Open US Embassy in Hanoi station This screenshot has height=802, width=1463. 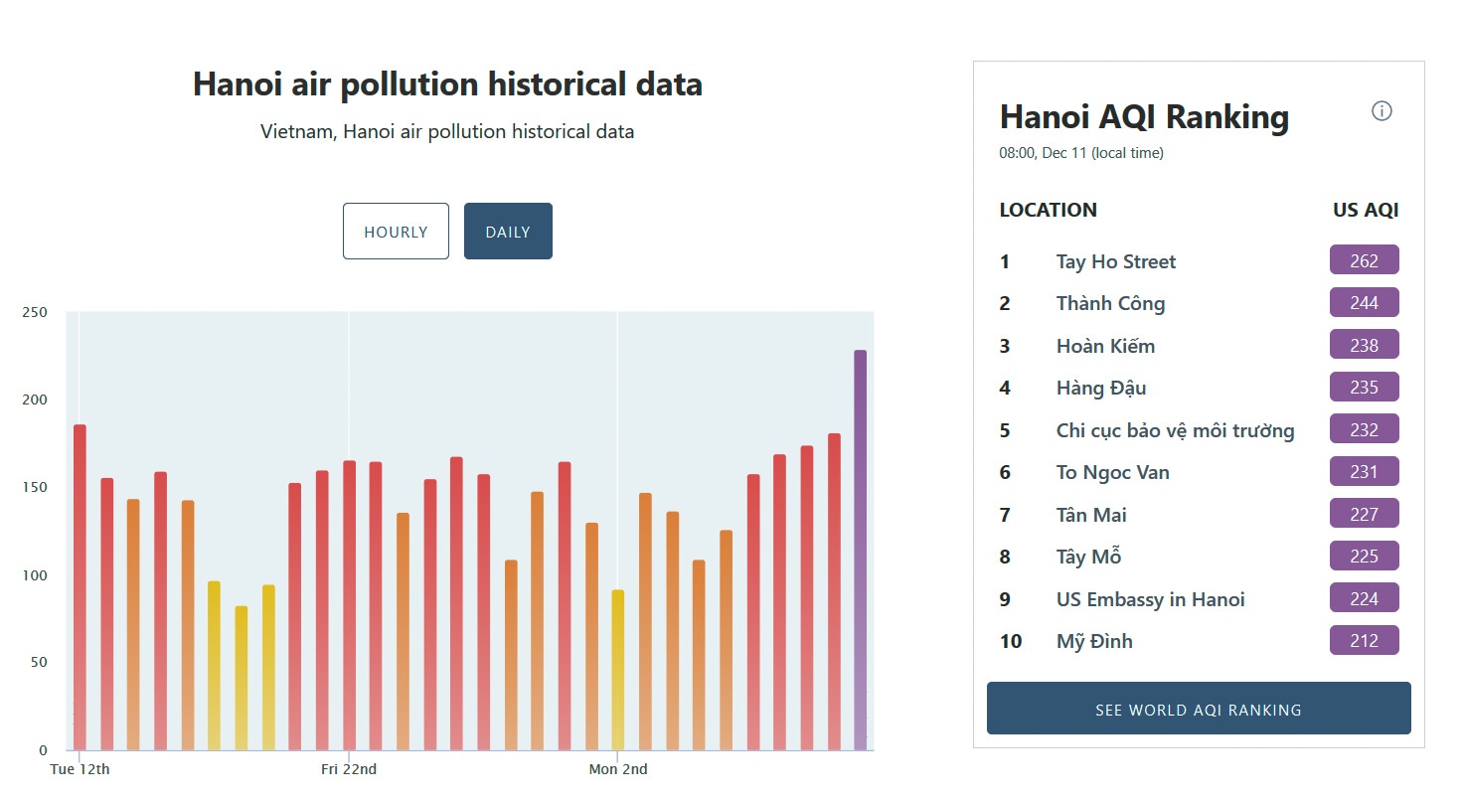[x=1150, y=599]
